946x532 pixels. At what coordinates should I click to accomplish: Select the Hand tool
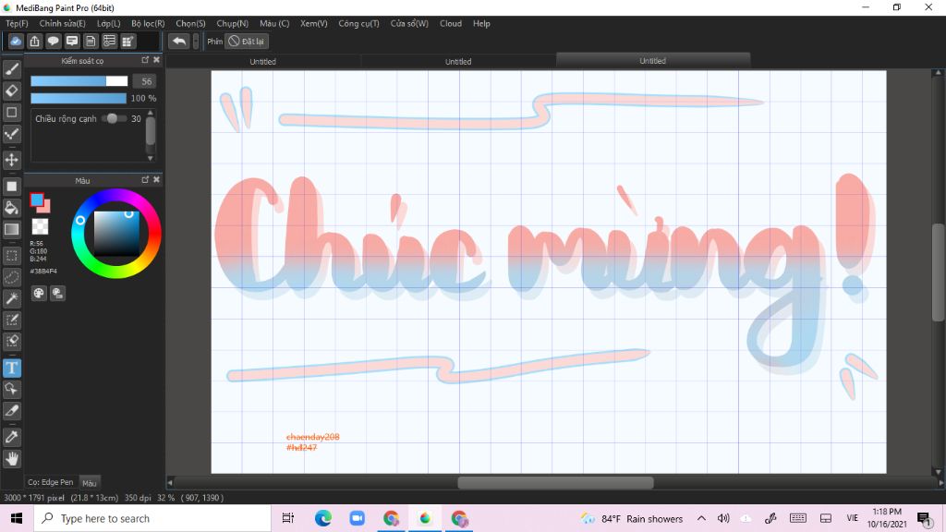[x=11, y=459]
